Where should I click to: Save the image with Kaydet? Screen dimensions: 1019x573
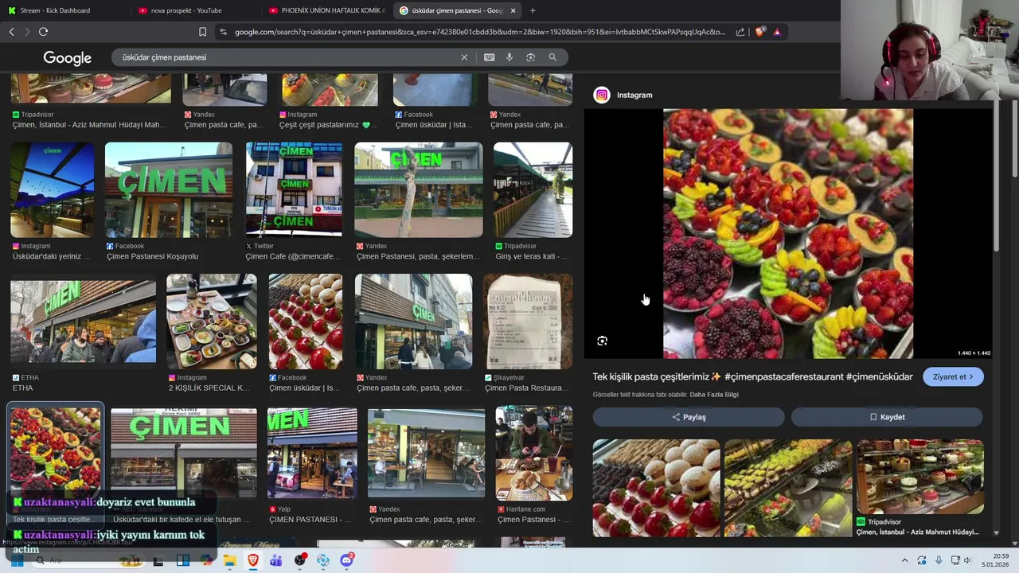point(887,417)
